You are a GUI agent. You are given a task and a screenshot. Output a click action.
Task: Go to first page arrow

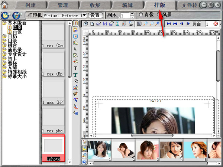pos(169,24)
